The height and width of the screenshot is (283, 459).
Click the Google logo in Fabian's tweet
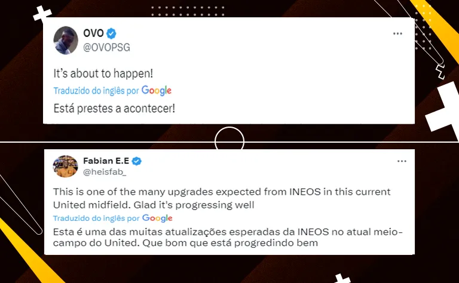pos(157,218)
